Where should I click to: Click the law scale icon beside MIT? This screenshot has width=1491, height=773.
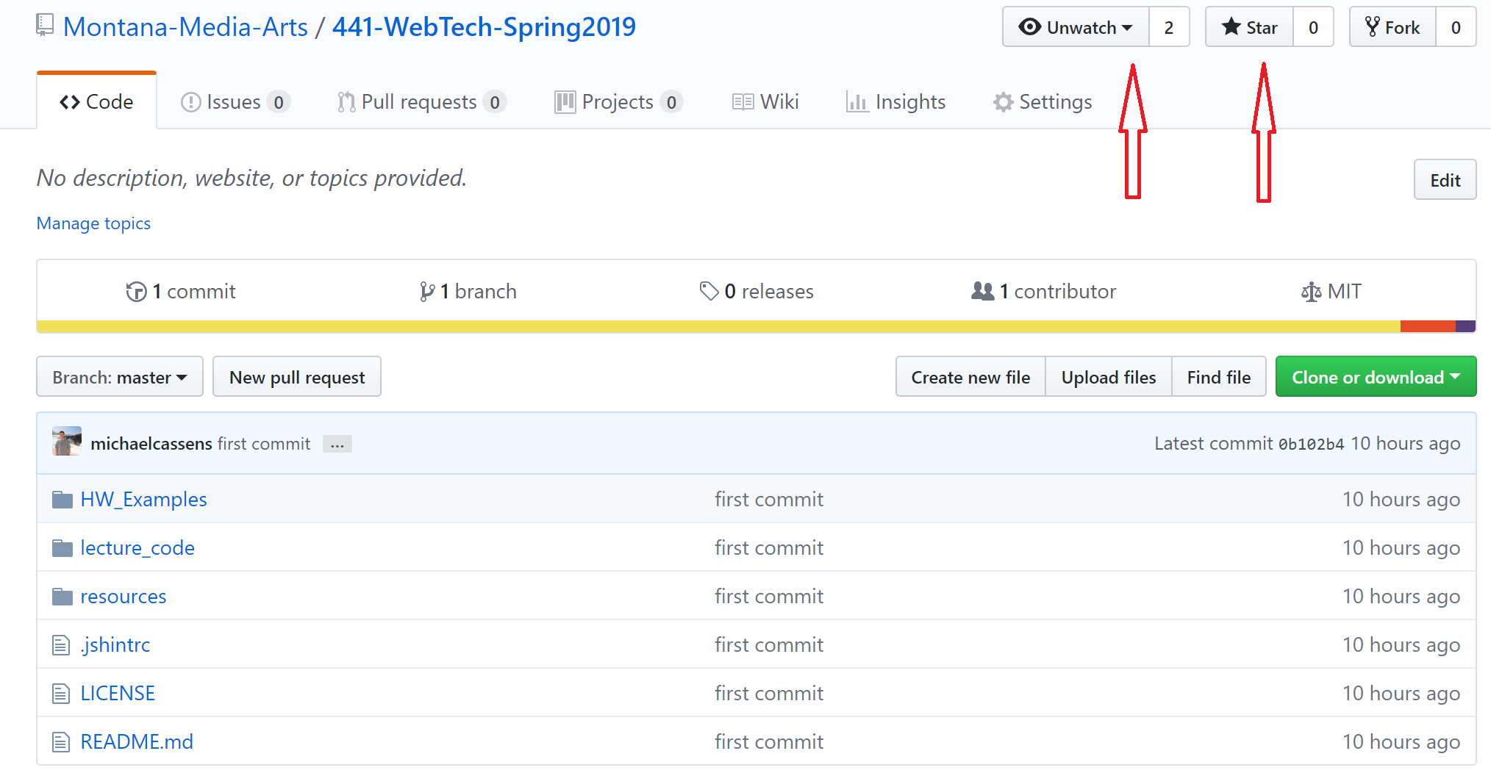pos(1311,292)
